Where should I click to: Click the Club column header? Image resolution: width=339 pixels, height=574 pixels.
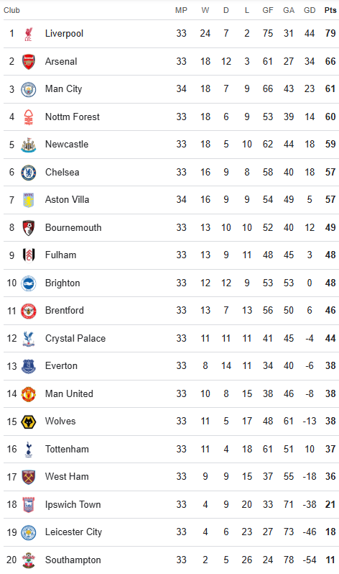tap(11, 10)
